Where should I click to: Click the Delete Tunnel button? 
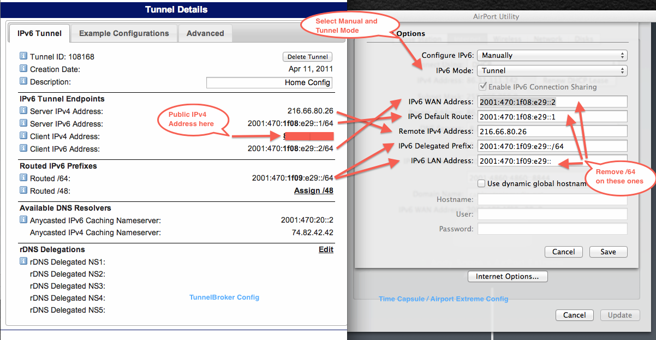(307, 57)
